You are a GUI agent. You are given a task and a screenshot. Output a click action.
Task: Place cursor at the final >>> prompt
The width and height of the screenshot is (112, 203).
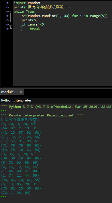tap(4, 197)
